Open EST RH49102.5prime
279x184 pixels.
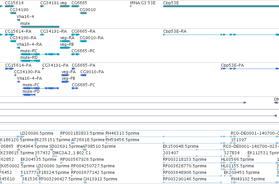click(248, 179)
